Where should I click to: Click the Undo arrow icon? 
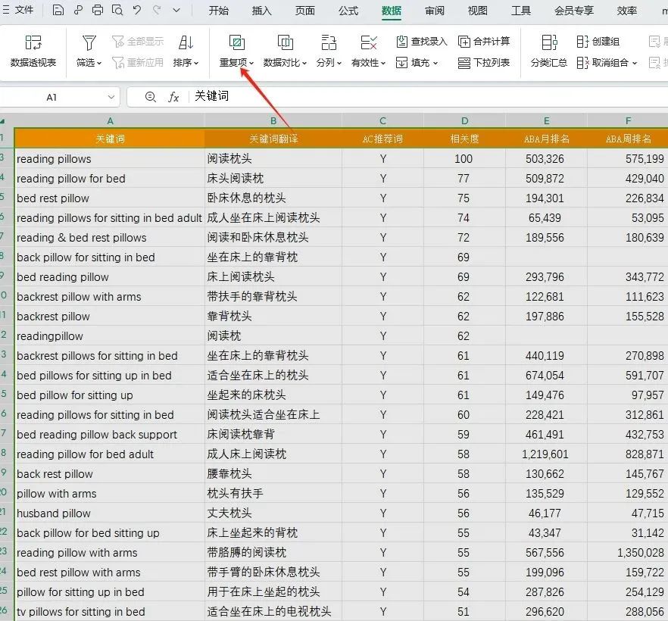coord(137,10)
